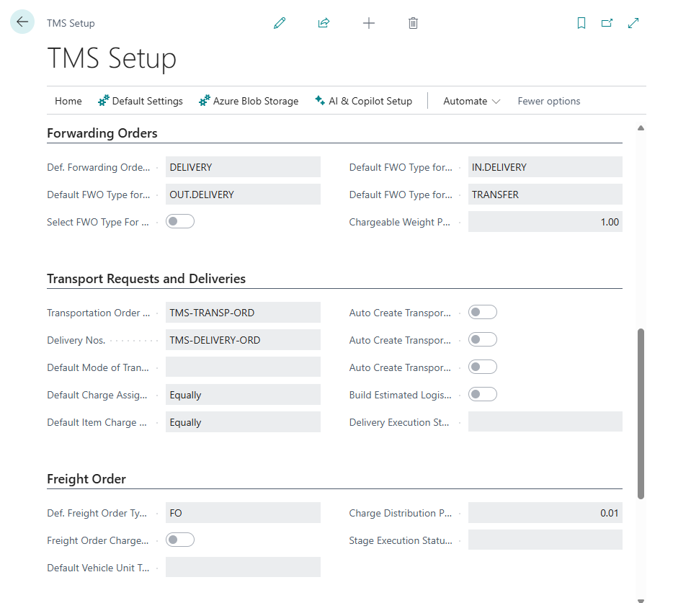Collapse Transport Requests and Deliveries section
This screenshot has height=603, width=691.
coord(146,279)
